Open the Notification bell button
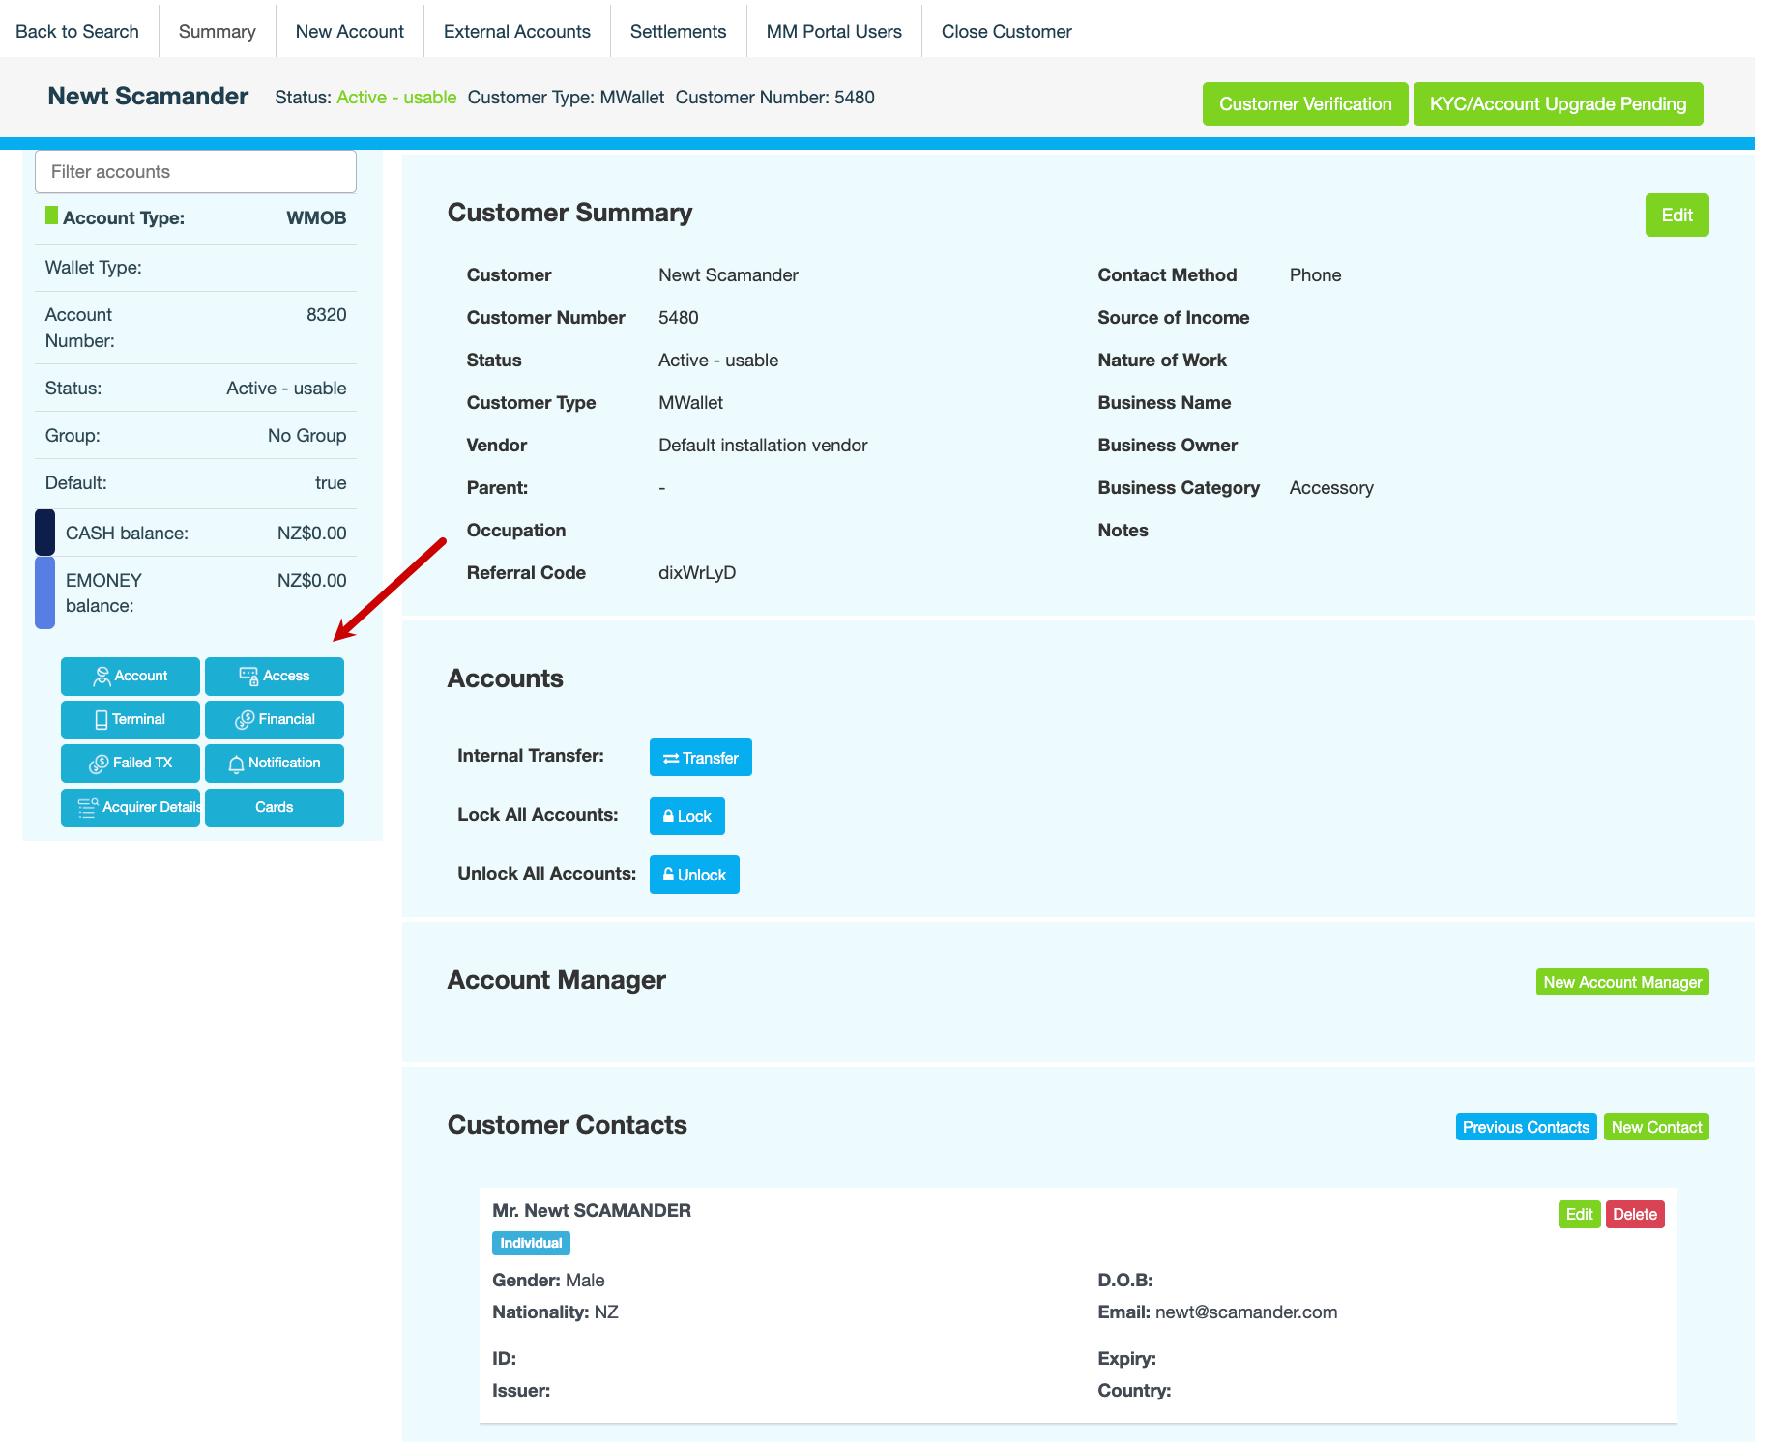1779x1442 pixels. click(274, 763)
